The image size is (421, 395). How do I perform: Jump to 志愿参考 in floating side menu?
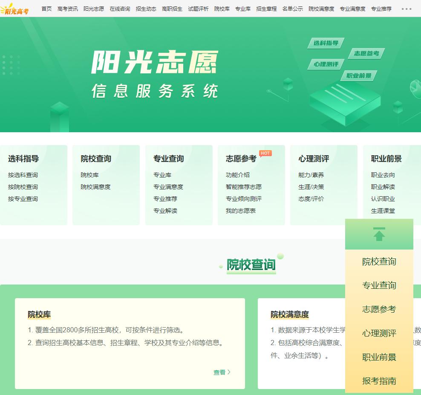pyautogui.click(x=379, y=309)
